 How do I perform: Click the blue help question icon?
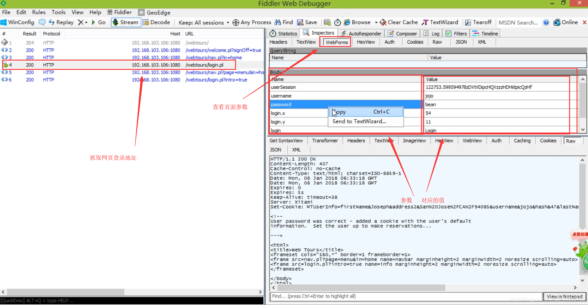(546, 22)
